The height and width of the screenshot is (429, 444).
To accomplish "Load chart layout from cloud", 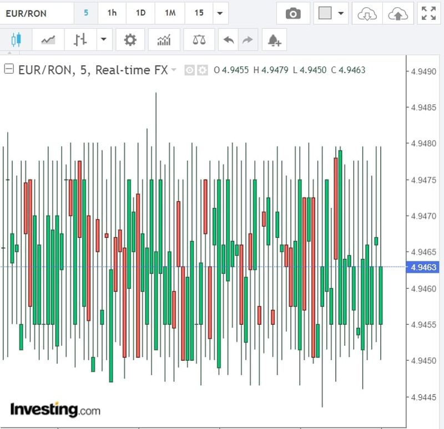I will pos(367,14).
